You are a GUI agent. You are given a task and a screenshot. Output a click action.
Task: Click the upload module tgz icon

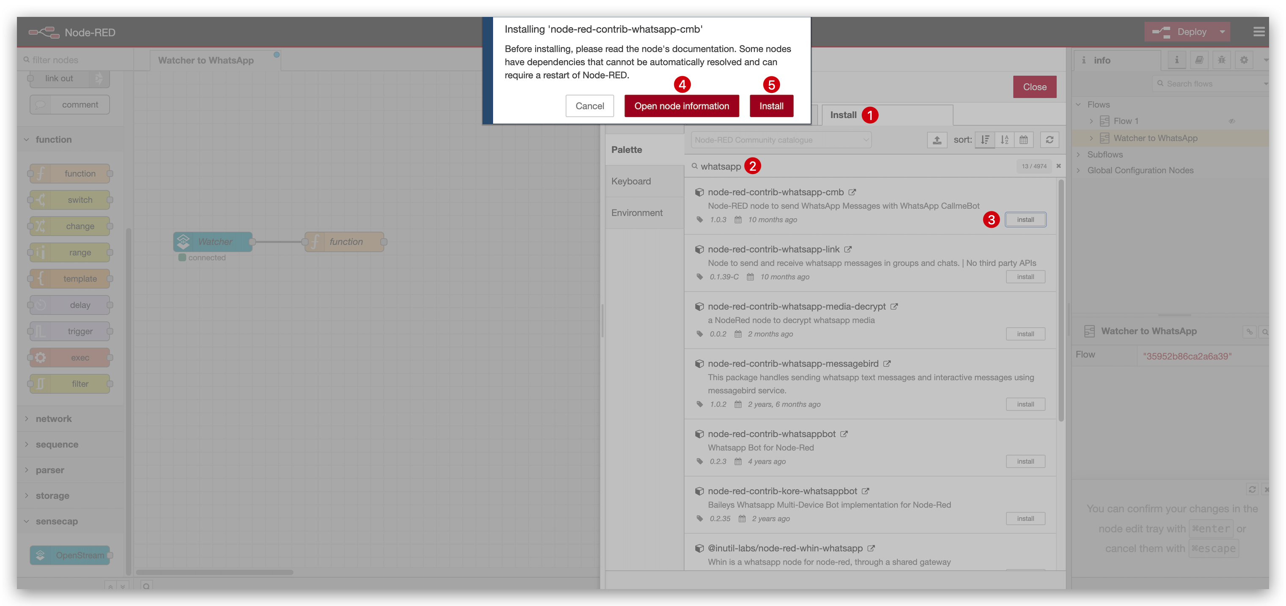(937, 139)
